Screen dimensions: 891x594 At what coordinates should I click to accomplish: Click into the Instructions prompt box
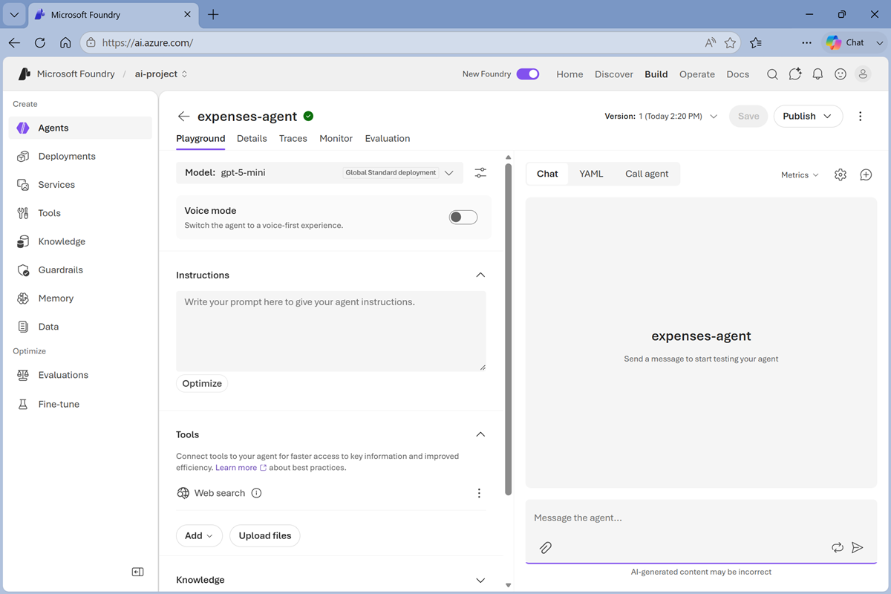tap(331, 331)
